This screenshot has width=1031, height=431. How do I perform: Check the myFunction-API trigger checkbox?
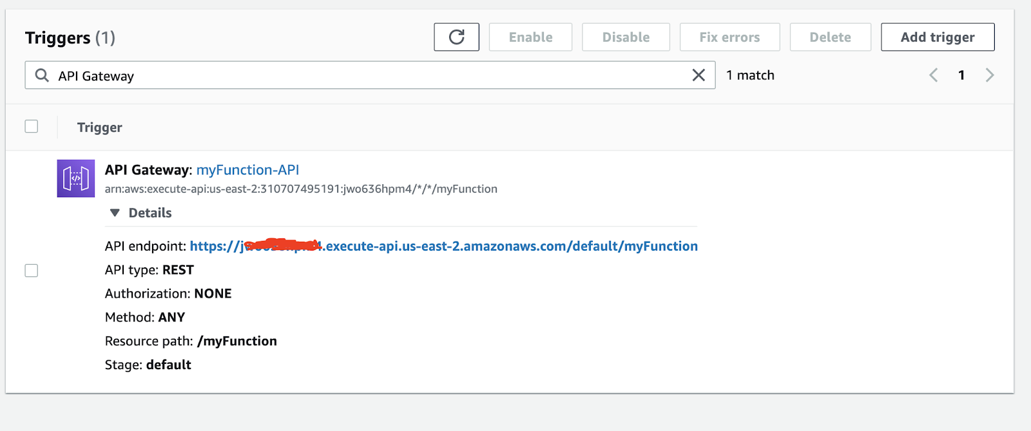click(32, 271)
